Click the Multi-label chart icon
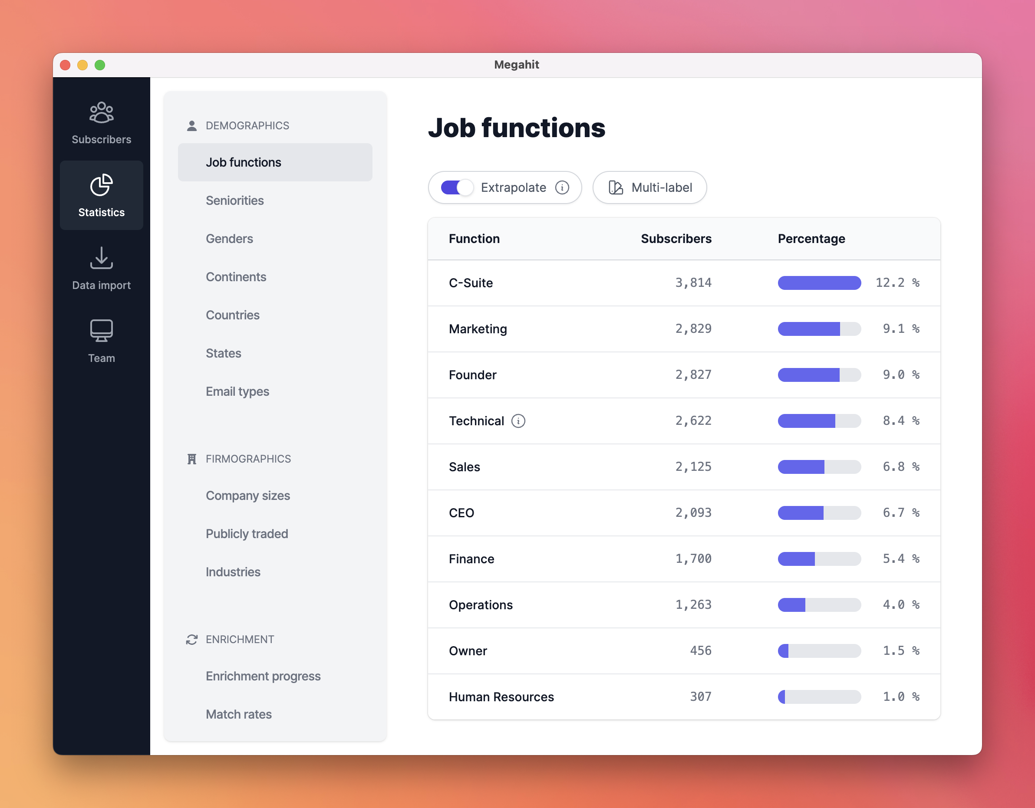1035x808 pixels. coord(615,187)
